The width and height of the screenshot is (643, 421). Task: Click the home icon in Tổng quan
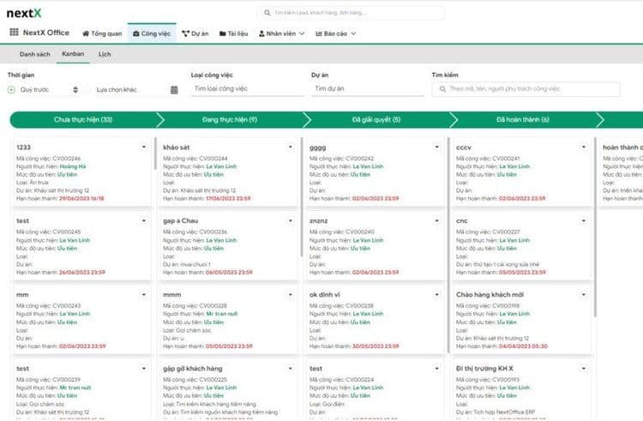pyautogui.click(x=86, y=33)
